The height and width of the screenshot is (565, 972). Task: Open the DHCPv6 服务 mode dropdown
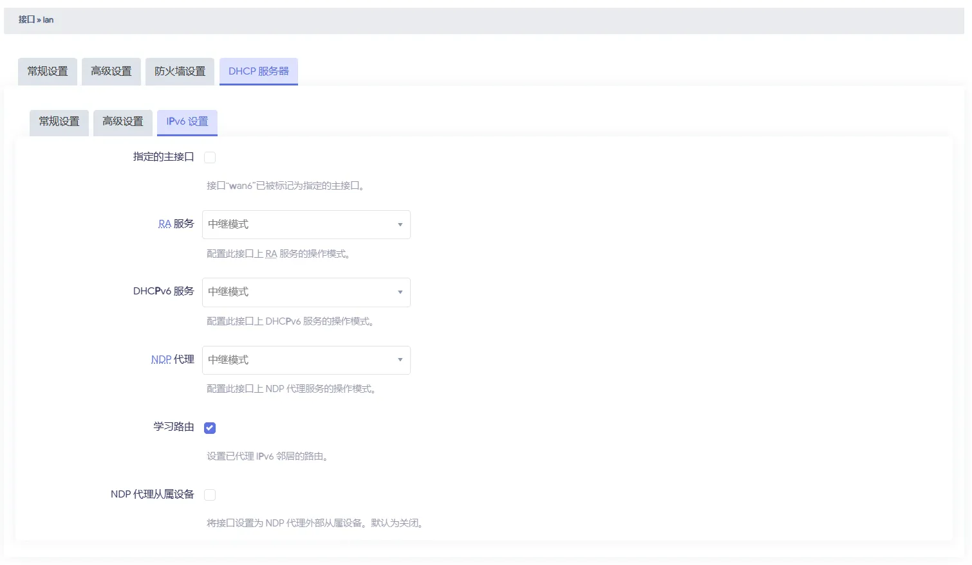(306, 292)
